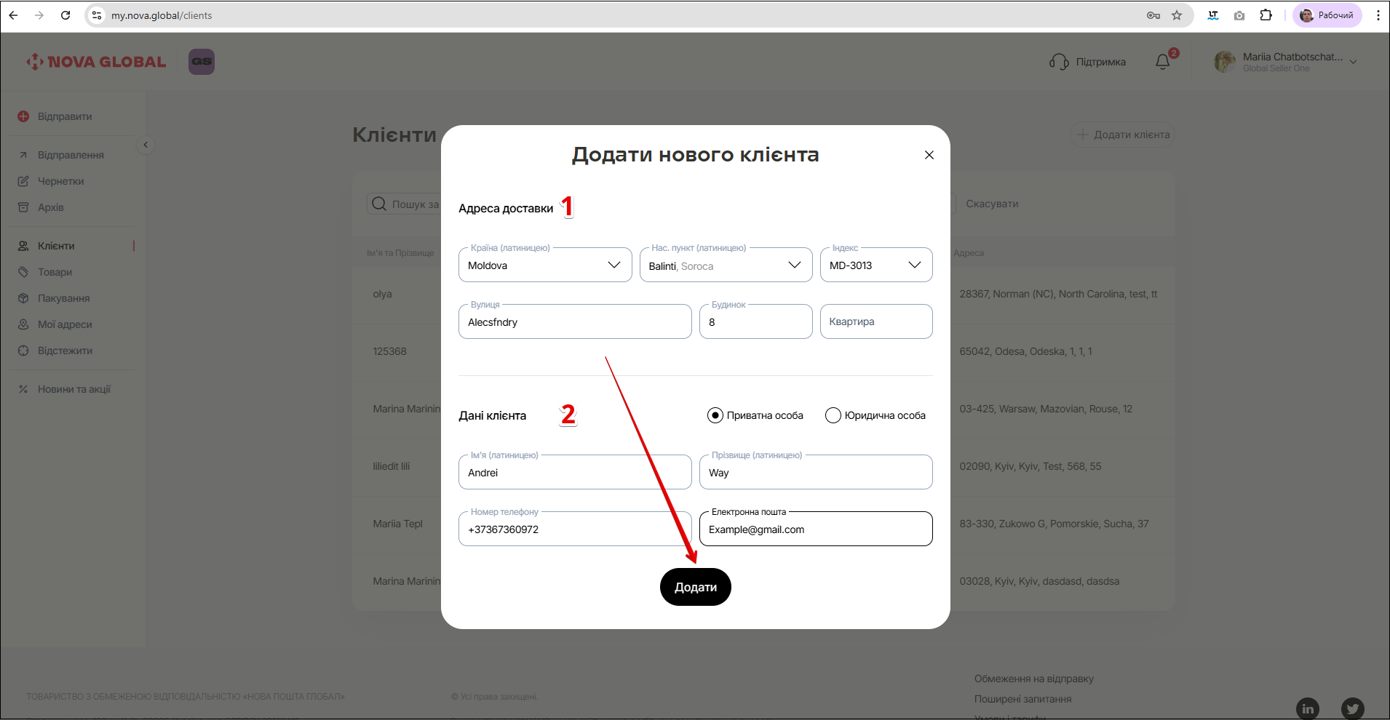Click client name olya
Screen dimensions: 1390x720
point(383,294)
